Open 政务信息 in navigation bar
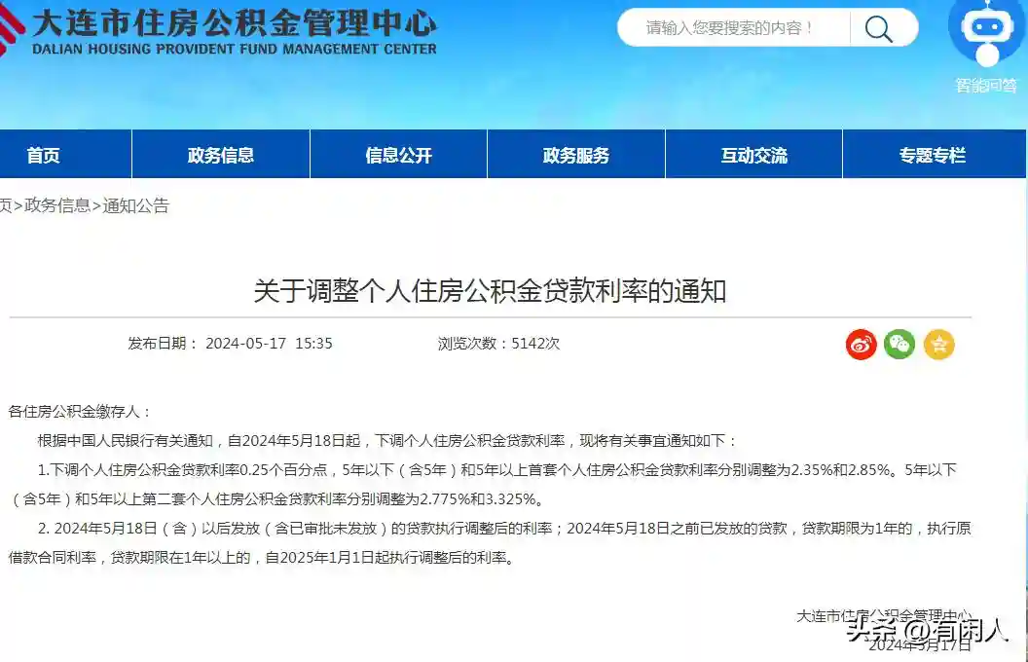Image resolution: width=1028 pixels, height=662 pixels. pyautogui.click(x=221, y=155)
